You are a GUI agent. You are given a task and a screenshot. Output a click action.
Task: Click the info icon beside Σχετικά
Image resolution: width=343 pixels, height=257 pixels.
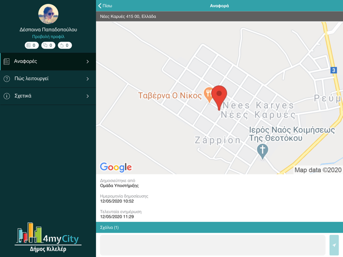pos(7,96)
